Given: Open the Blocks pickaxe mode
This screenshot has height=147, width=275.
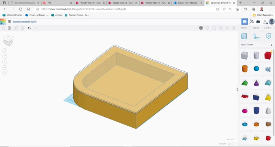Looking at the screenshot, I should (251, 22).
